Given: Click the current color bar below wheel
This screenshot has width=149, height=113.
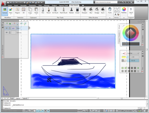Looking at the screenshot, I should pyautogui.click(x=131, y=44).
